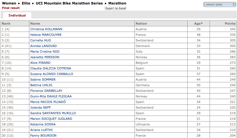237x138 pixels.
Task: Click the Age* column header
Action: tap(198, 24)
